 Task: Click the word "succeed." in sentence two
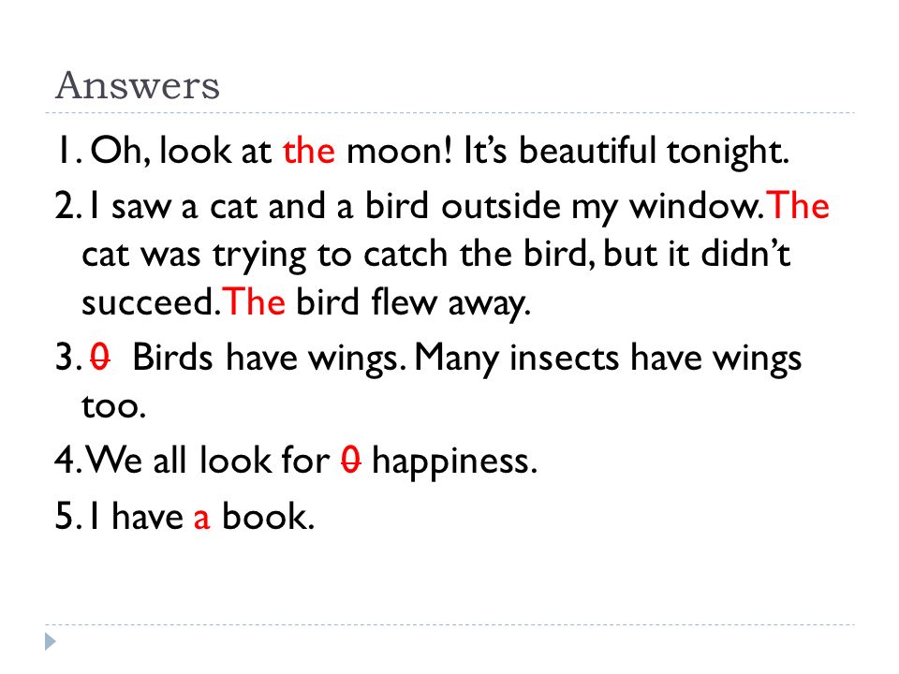(x=152, y=301)
